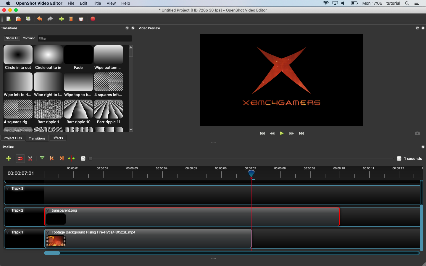The width and height of the screenshot is (426, 266).
Task: Click the timeline zoom slider handle
Action: 91,159
